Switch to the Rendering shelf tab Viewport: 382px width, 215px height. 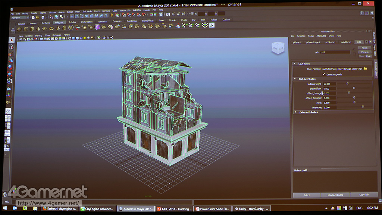[132, 21]
